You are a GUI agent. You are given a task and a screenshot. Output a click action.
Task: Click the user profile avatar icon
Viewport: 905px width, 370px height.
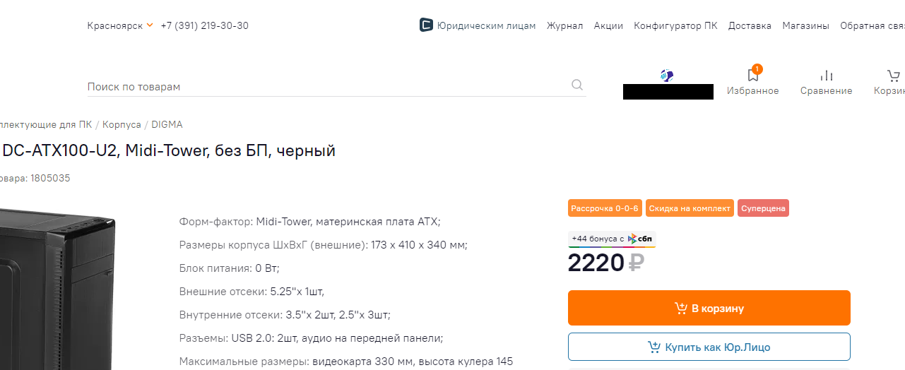(x=667, y=76)
